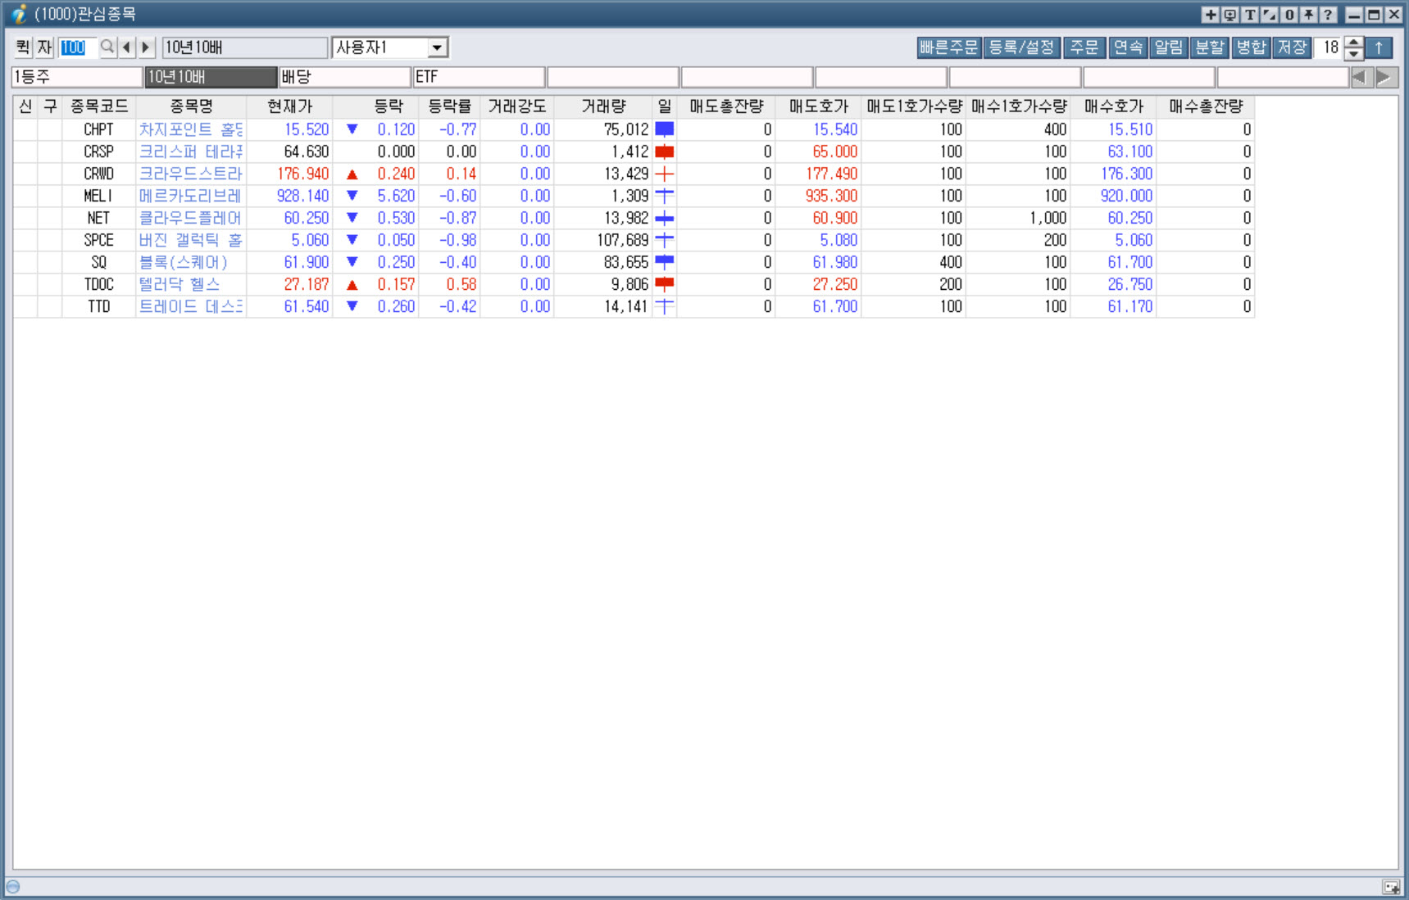Screen dimensions: 1409x900
Task: Click the 병합 merge button
Action: (1251, 47)
